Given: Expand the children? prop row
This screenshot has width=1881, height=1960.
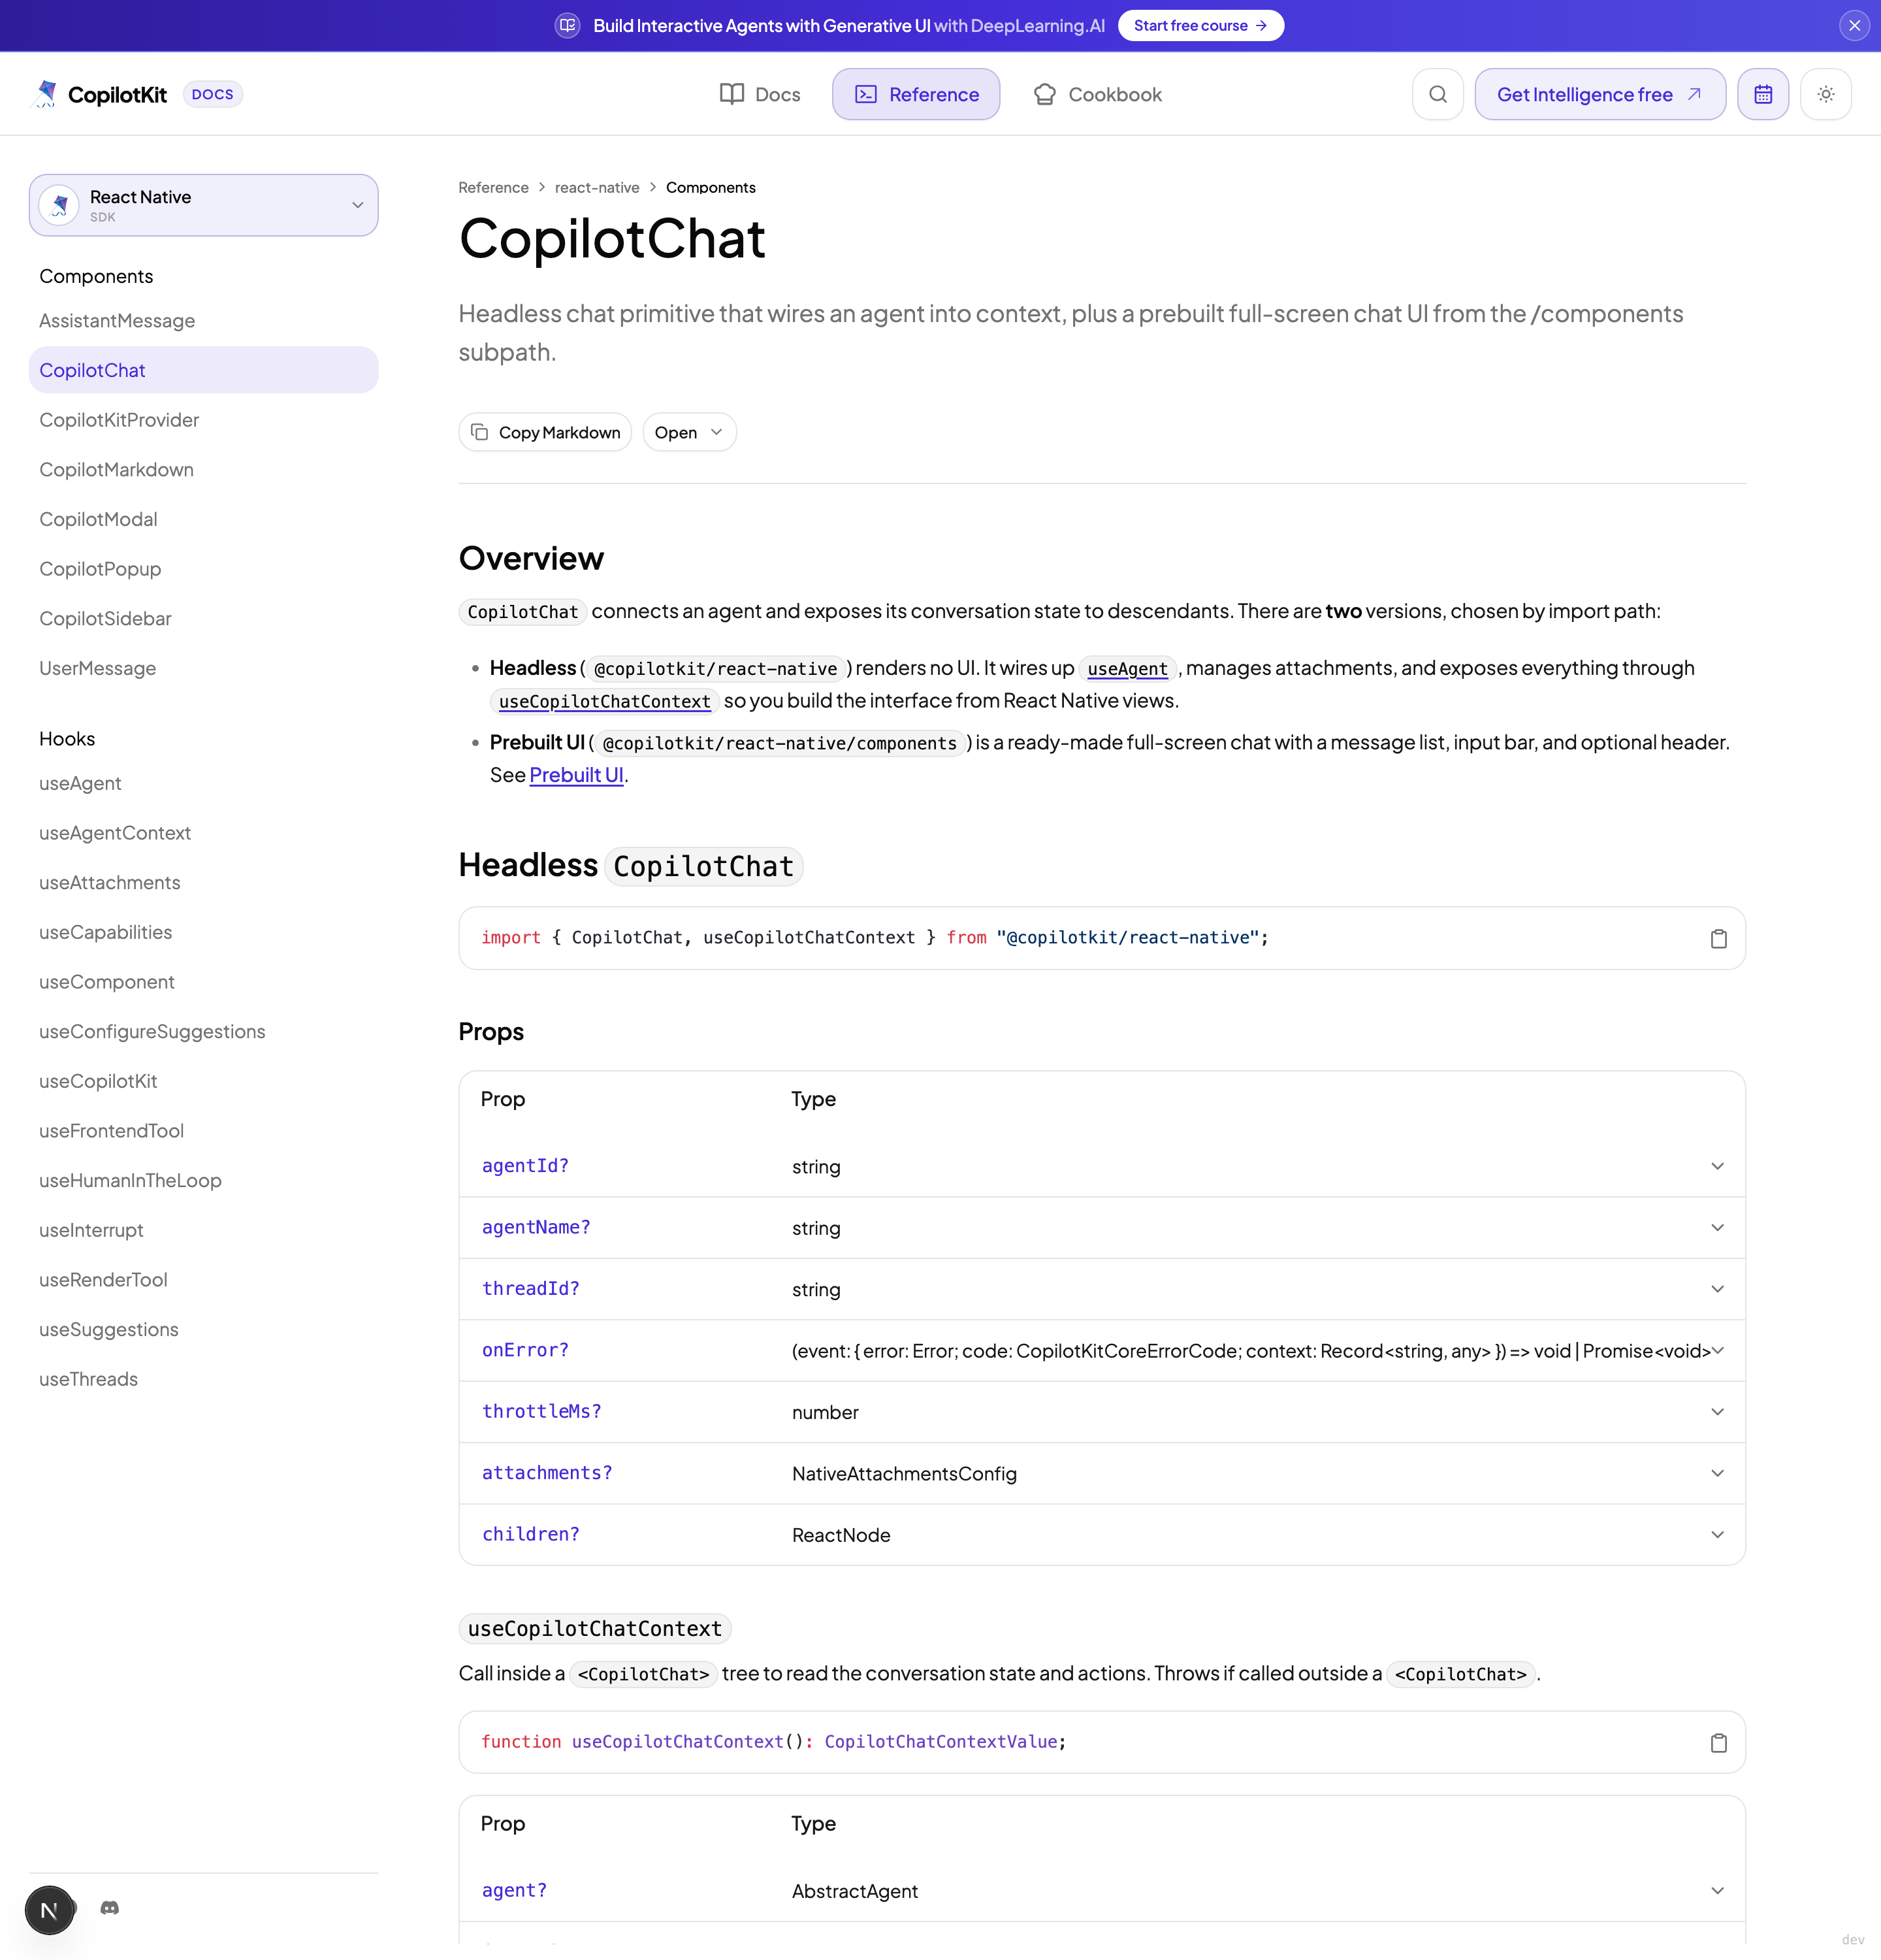Looking at the screenshot, I should pos(1102,1535).
